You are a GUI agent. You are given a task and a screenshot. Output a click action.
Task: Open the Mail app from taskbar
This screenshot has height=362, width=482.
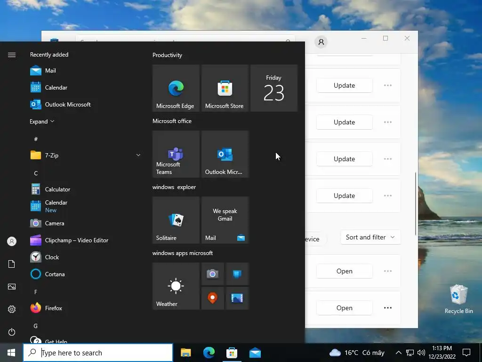click(255, 353)
